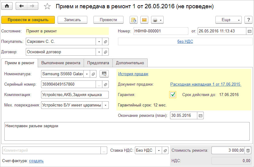Click the Еще menu button
Image resolution: width=254 pixels, height=167 pixels.
(228, 20)
